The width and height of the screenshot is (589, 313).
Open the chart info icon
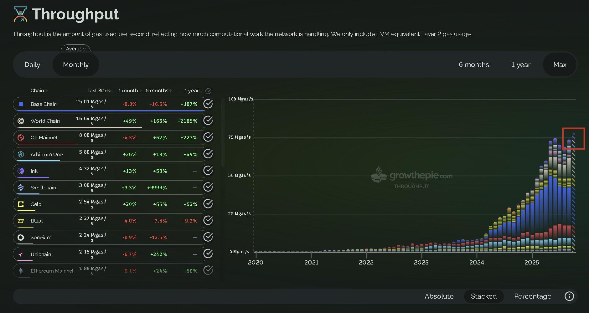tap(569, 296)
